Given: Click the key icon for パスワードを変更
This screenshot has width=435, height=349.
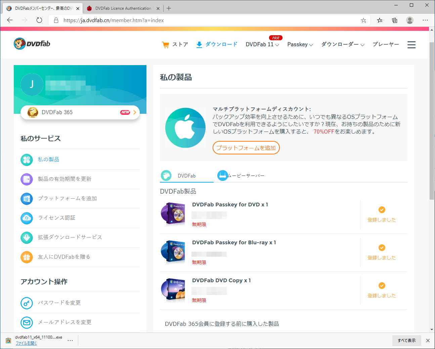Looking at the screenshot, I should [x=27, y=303].
